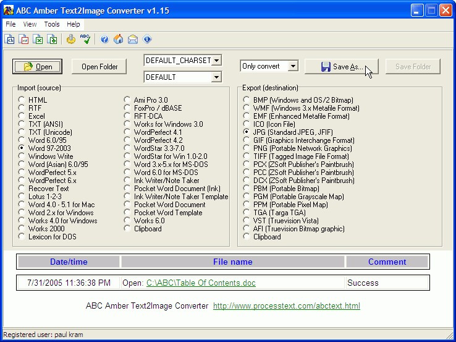Viewport: 456px width, 342px height.
Task: Click the RTF document toolbar icon
Action: click(x=23, y=39)
